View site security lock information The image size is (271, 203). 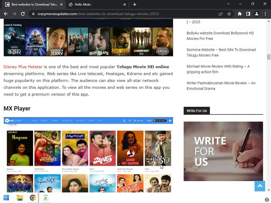coord(33,14)
